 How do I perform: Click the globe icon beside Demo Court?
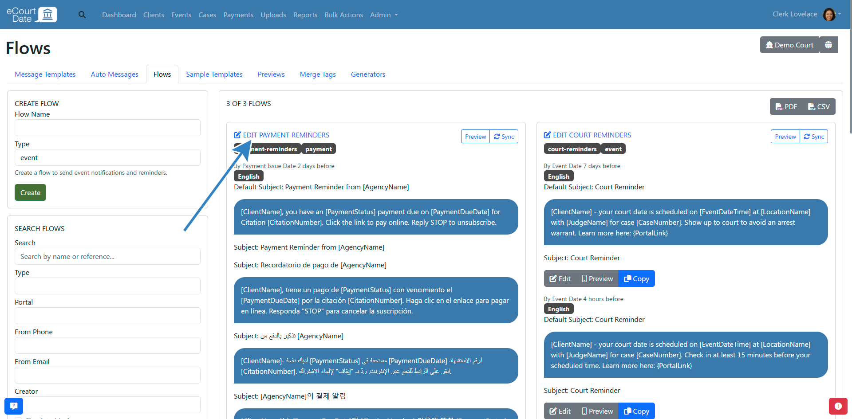(x=828, y=45)
